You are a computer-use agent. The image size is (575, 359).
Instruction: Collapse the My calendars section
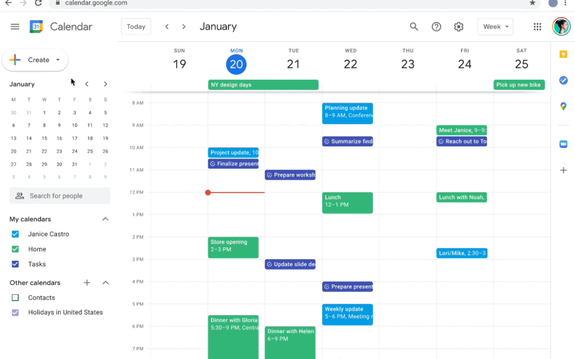(x=105, y=219)
